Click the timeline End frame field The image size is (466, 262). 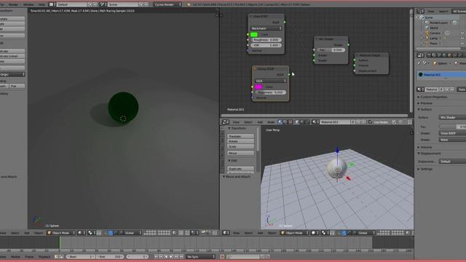pyautogui.click(x=110, y=257)
